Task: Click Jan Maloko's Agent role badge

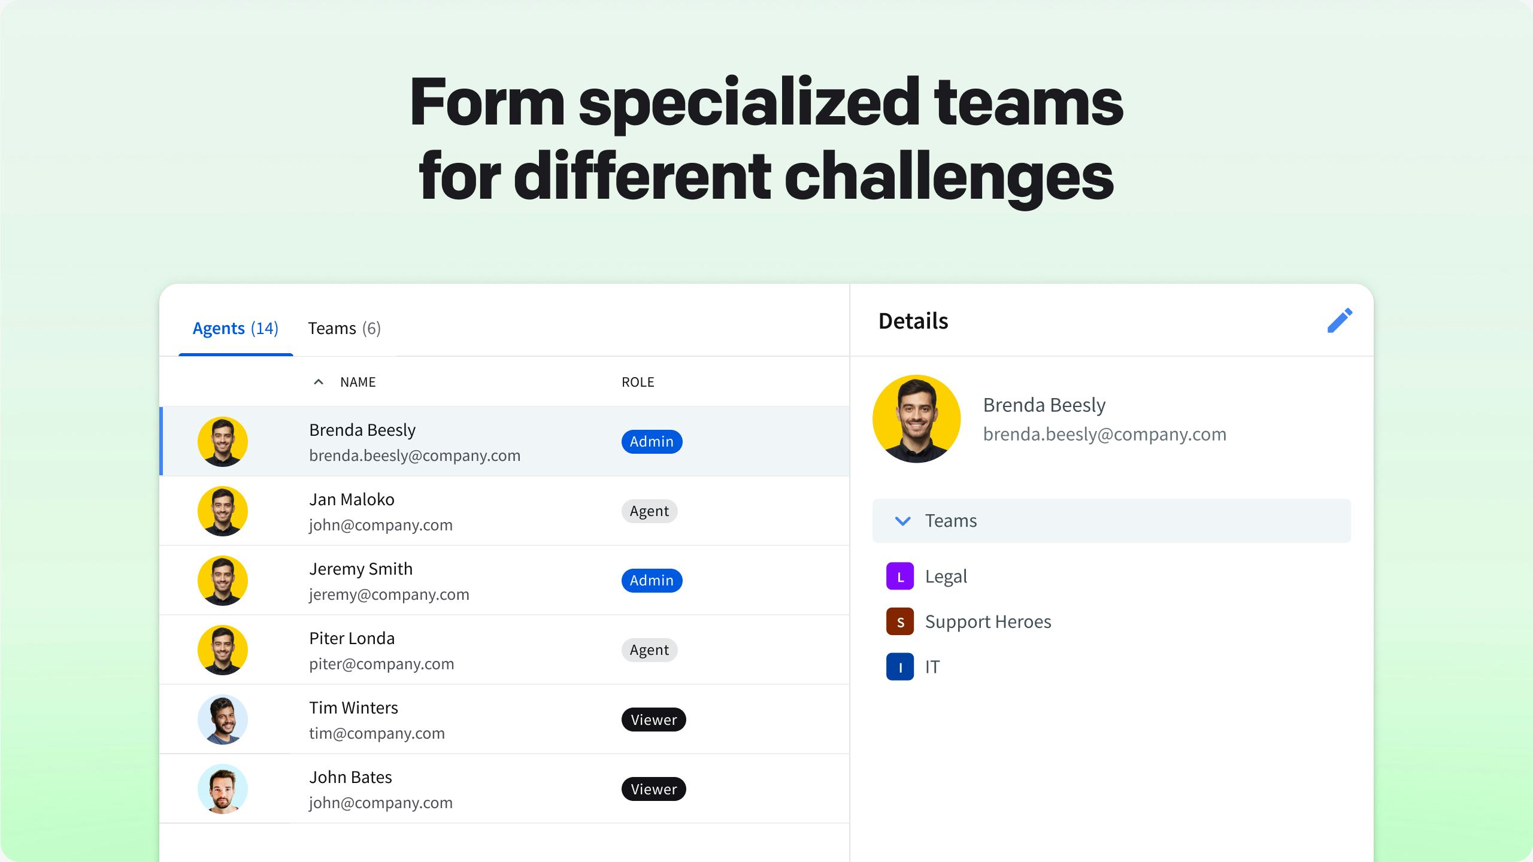Action: click(649, 511)
